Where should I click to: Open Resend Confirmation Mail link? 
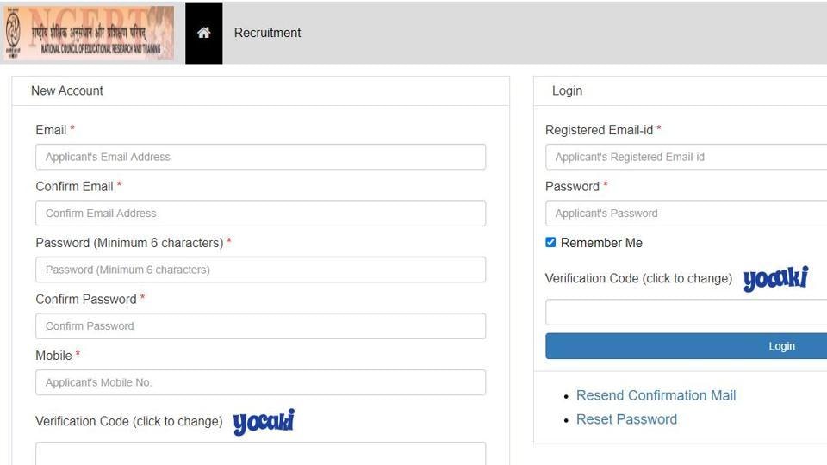(656, 395)
